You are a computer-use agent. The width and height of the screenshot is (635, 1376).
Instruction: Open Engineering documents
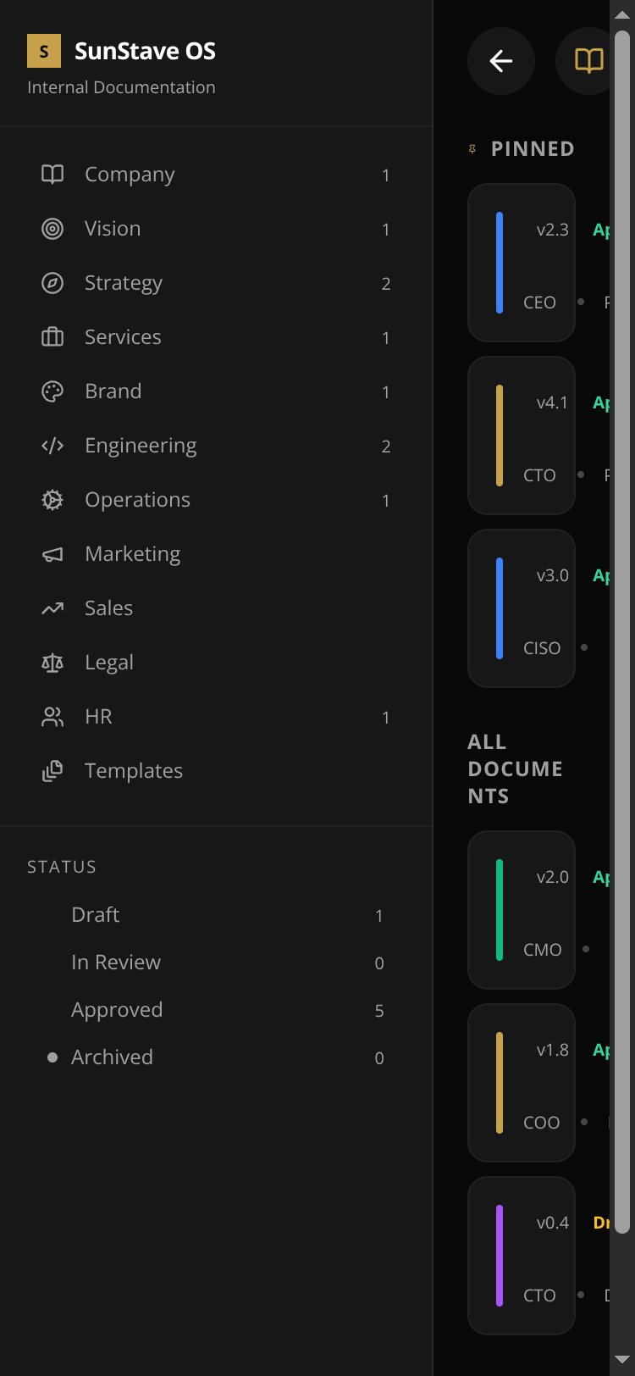tap(216, 446)
